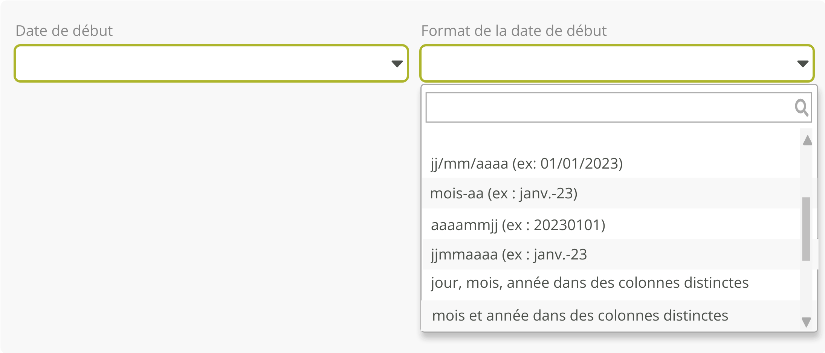
Task: Click the Format de la date dropdown arrow
Action: coord(802,64)
